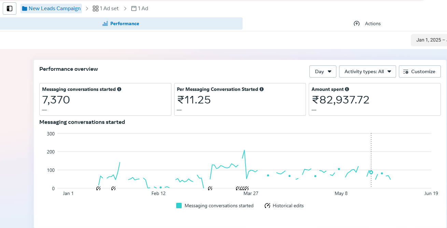Open the Day granularity dropdown

click(x=323, y=71)
